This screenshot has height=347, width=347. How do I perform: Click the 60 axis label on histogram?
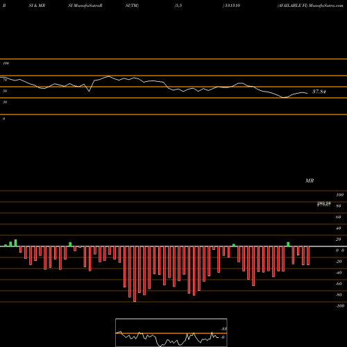pyautogui.click(x=339, y=217)
